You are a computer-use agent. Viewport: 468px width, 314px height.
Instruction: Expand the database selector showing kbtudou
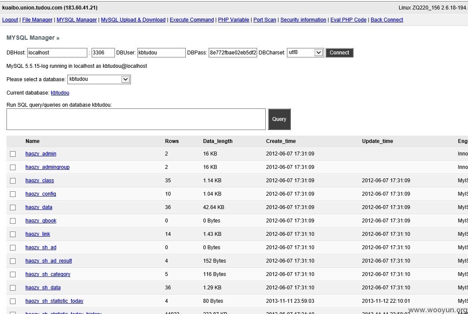[99, 79]
